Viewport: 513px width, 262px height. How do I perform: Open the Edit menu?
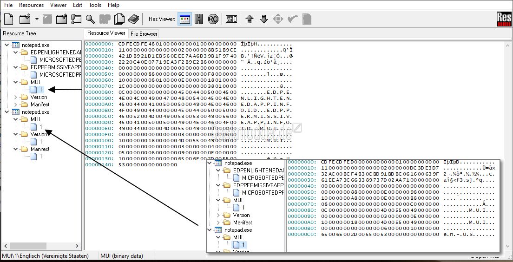[x=78, y=5]
